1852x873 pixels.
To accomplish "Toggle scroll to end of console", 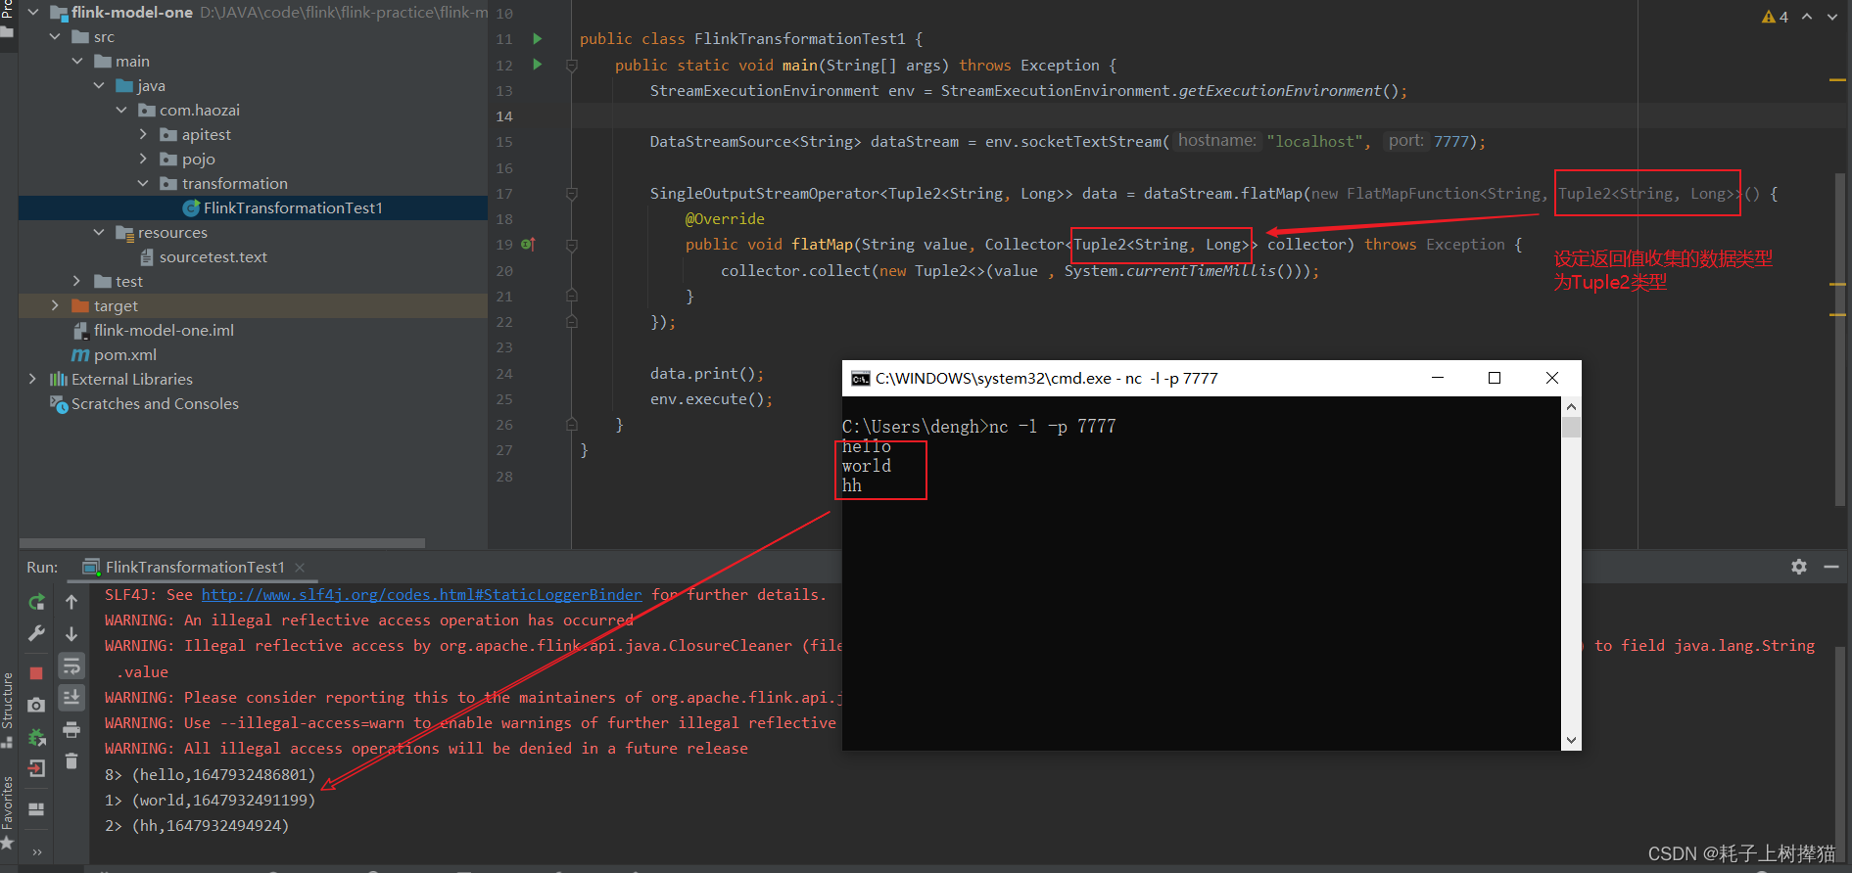I will [x=71, y=698].
